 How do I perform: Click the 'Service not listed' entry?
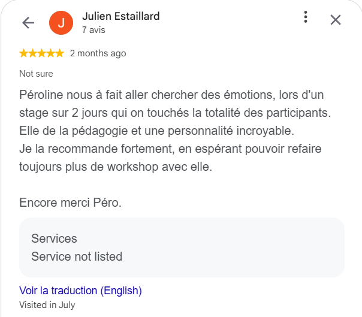coord(77,256)
